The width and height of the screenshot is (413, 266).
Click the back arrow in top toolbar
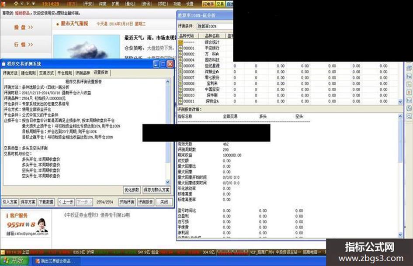pyautogui.click(x=22, y=3)
